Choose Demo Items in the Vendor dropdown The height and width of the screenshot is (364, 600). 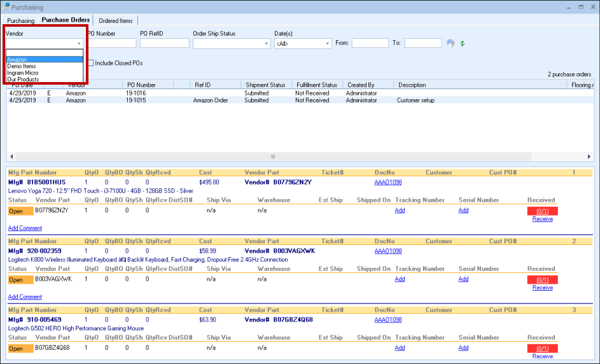pyautogui.click(x=22, y=66)
